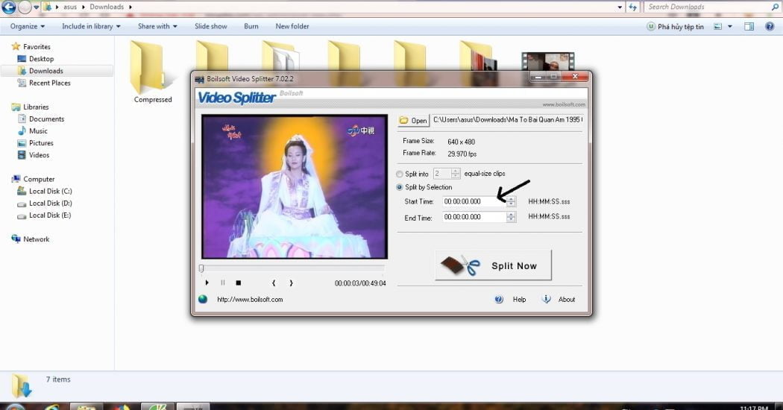This screenshot has width=783, height=410.
Task: Click the Start Time input field
Action: pyautogui.click(x=474, y=201)
